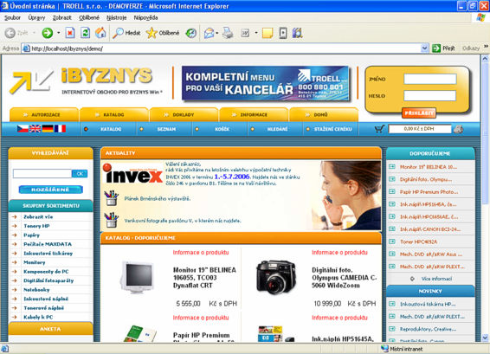Screen dimensions: 490x354
Task: Open the DOKLADY tab
Action: tap(184, 114)
